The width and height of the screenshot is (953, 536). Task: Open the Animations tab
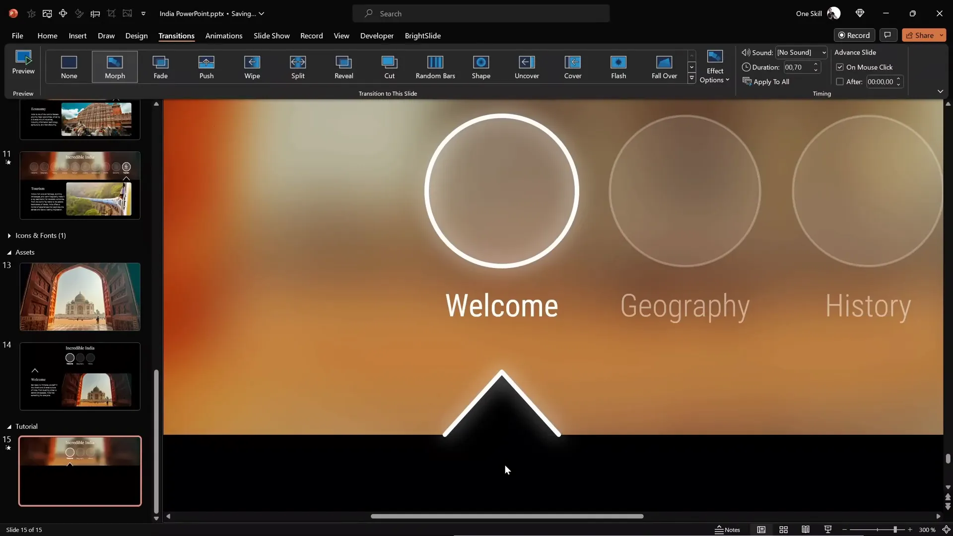224,36
